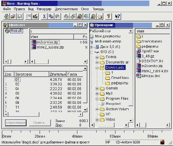Click the New compilation toolbar icon
Screen dimensions: 173x146
(6, 16)
